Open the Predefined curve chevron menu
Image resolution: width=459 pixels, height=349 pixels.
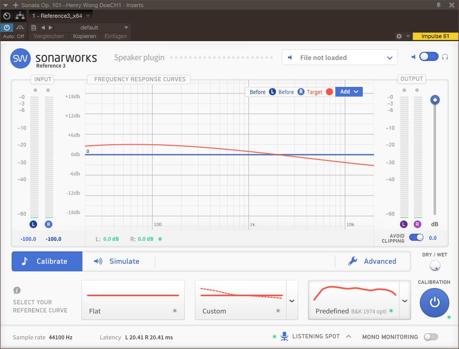[405, 300]
